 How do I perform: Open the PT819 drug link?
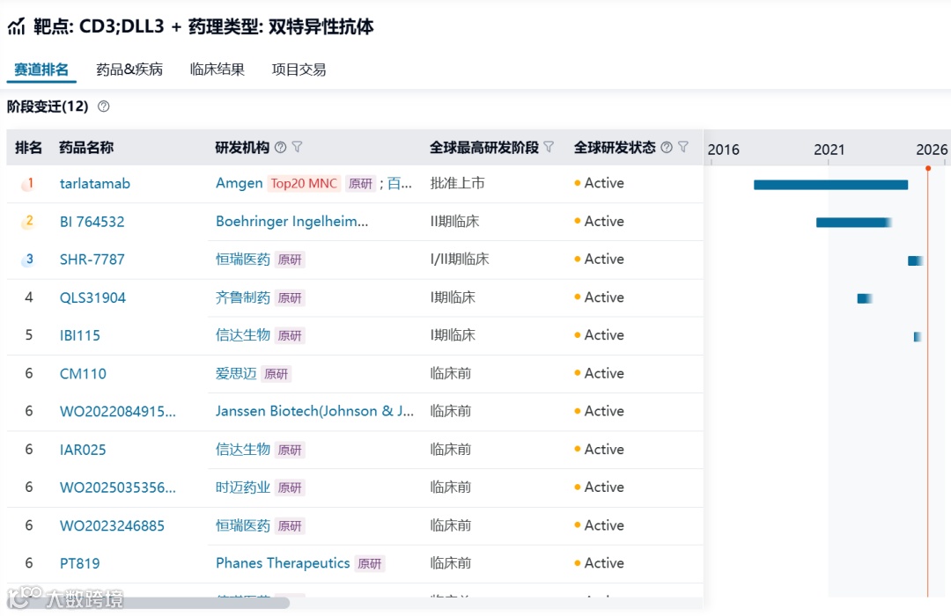(x=79, y=563)
